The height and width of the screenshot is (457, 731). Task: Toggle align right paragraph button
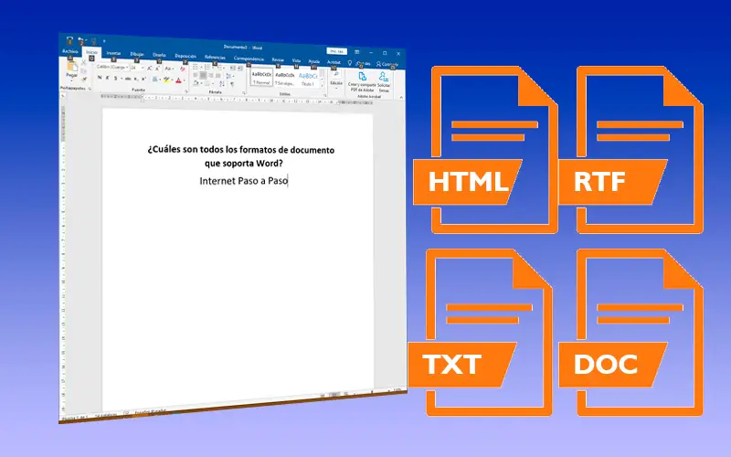pos(211,76)
